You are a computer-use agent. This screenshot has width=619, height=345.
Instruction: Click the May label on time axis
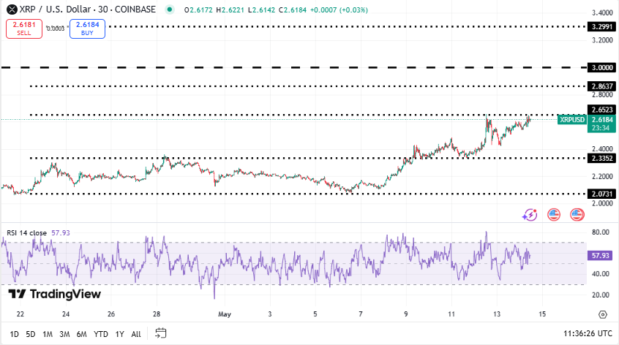pos(224,314)
